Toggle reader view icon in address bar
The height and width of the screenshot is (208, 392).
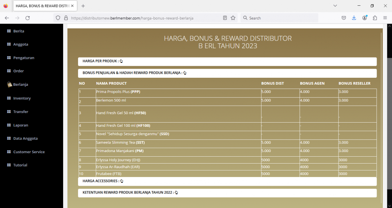pyautogui.click(x=225, y=18)
